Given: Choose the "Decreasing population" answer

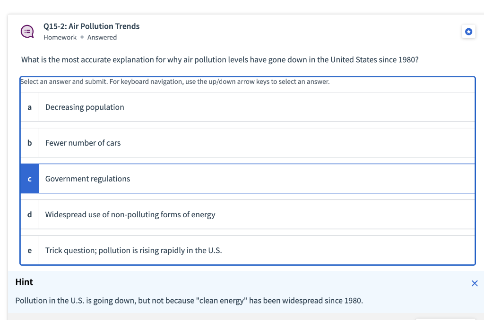Looking at the screenshot, I should [85, 107].
